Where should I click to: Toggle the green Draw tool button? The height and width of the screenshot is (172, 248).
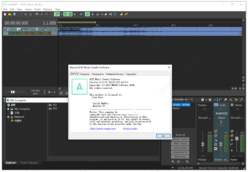(x=87, y=14)
